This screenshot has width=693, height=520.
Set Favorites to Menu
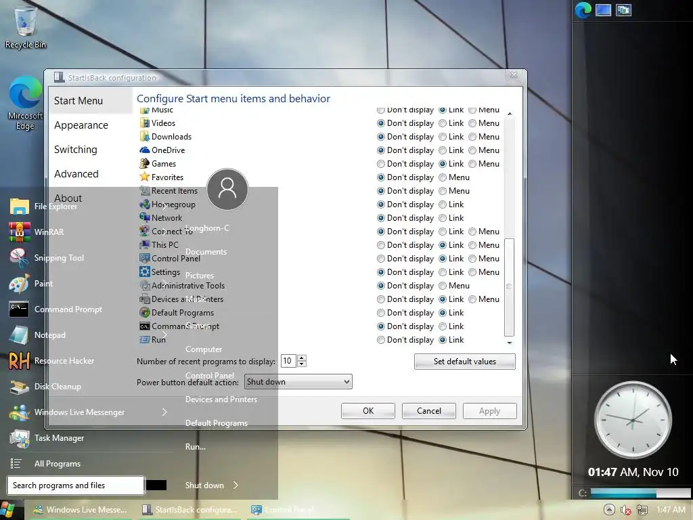coord(443,177)
